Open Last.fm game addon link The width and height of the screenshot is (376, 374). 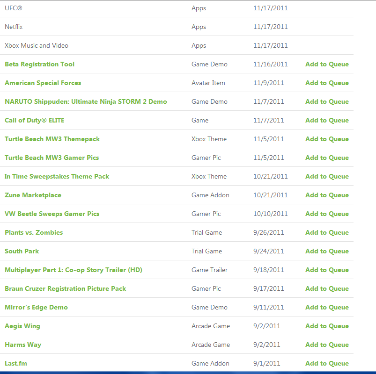[16, 363]
